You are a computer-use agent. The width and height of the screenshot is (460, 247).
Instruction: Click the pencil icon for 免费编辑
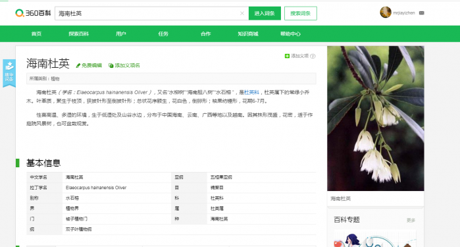tap(78, 65)
